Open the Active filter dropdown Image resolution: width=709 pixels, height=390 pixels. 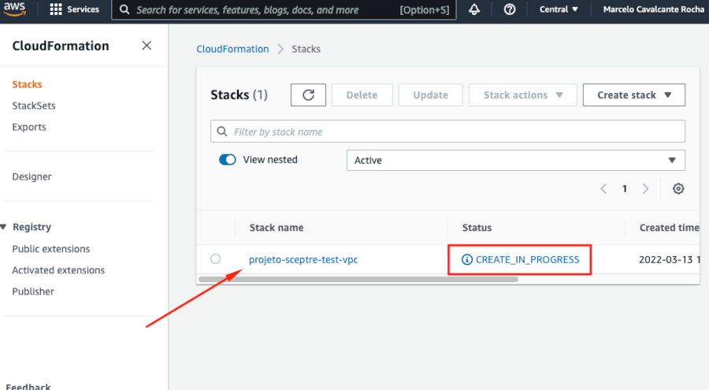[x=515, y=160]
